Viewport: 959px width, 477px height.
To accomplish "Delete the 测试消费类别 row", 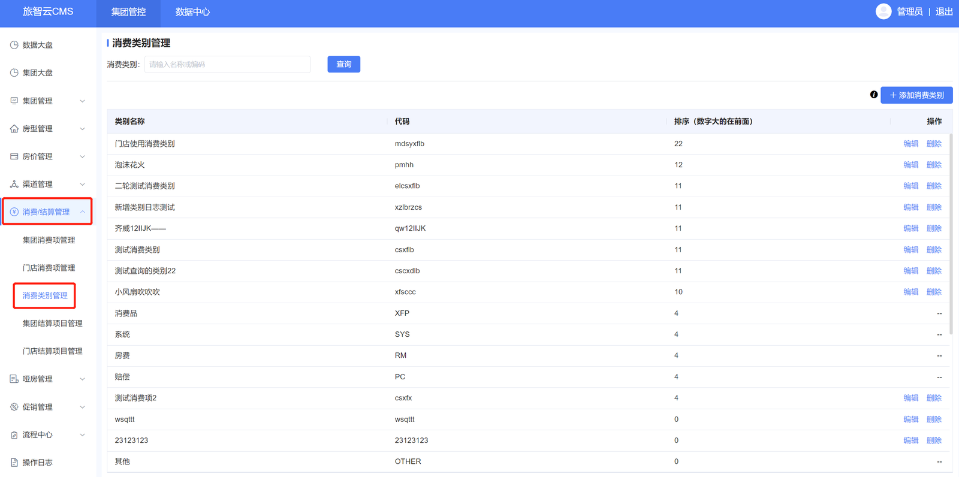I will click(934, 250).
